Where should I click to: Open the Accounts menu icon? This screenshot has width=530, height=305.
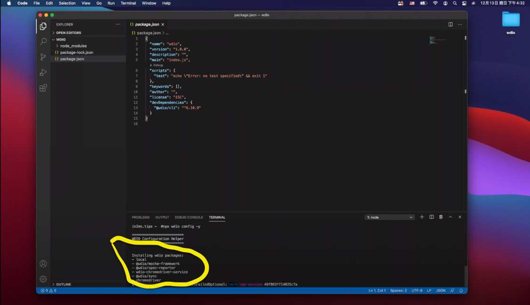(43, 264)
